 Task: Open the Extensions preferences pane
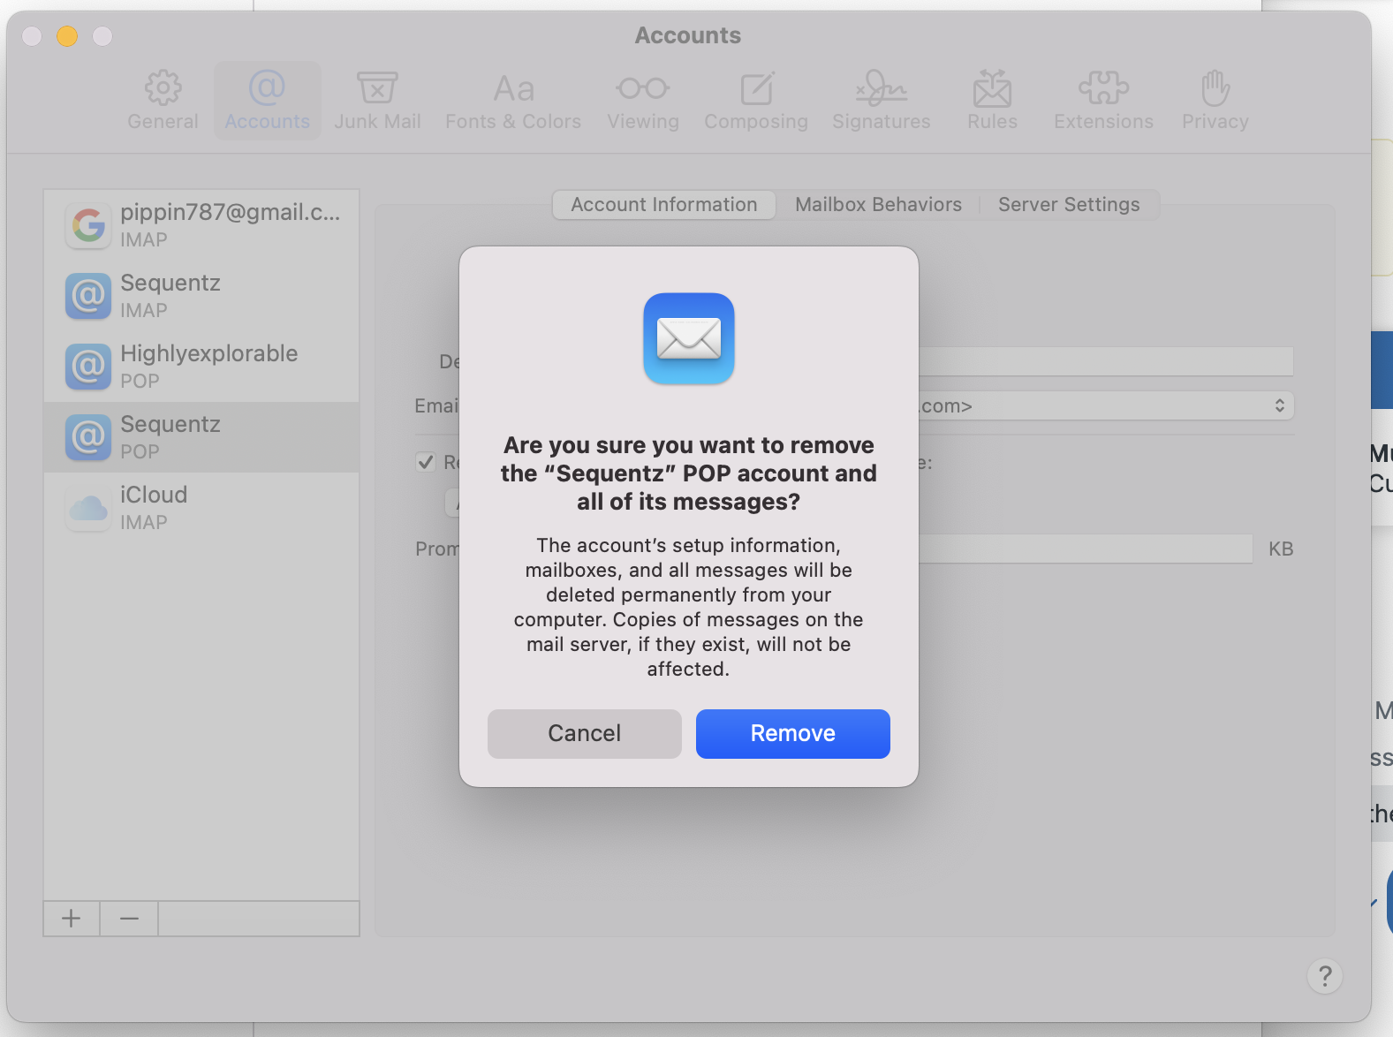pos(1103,101)
